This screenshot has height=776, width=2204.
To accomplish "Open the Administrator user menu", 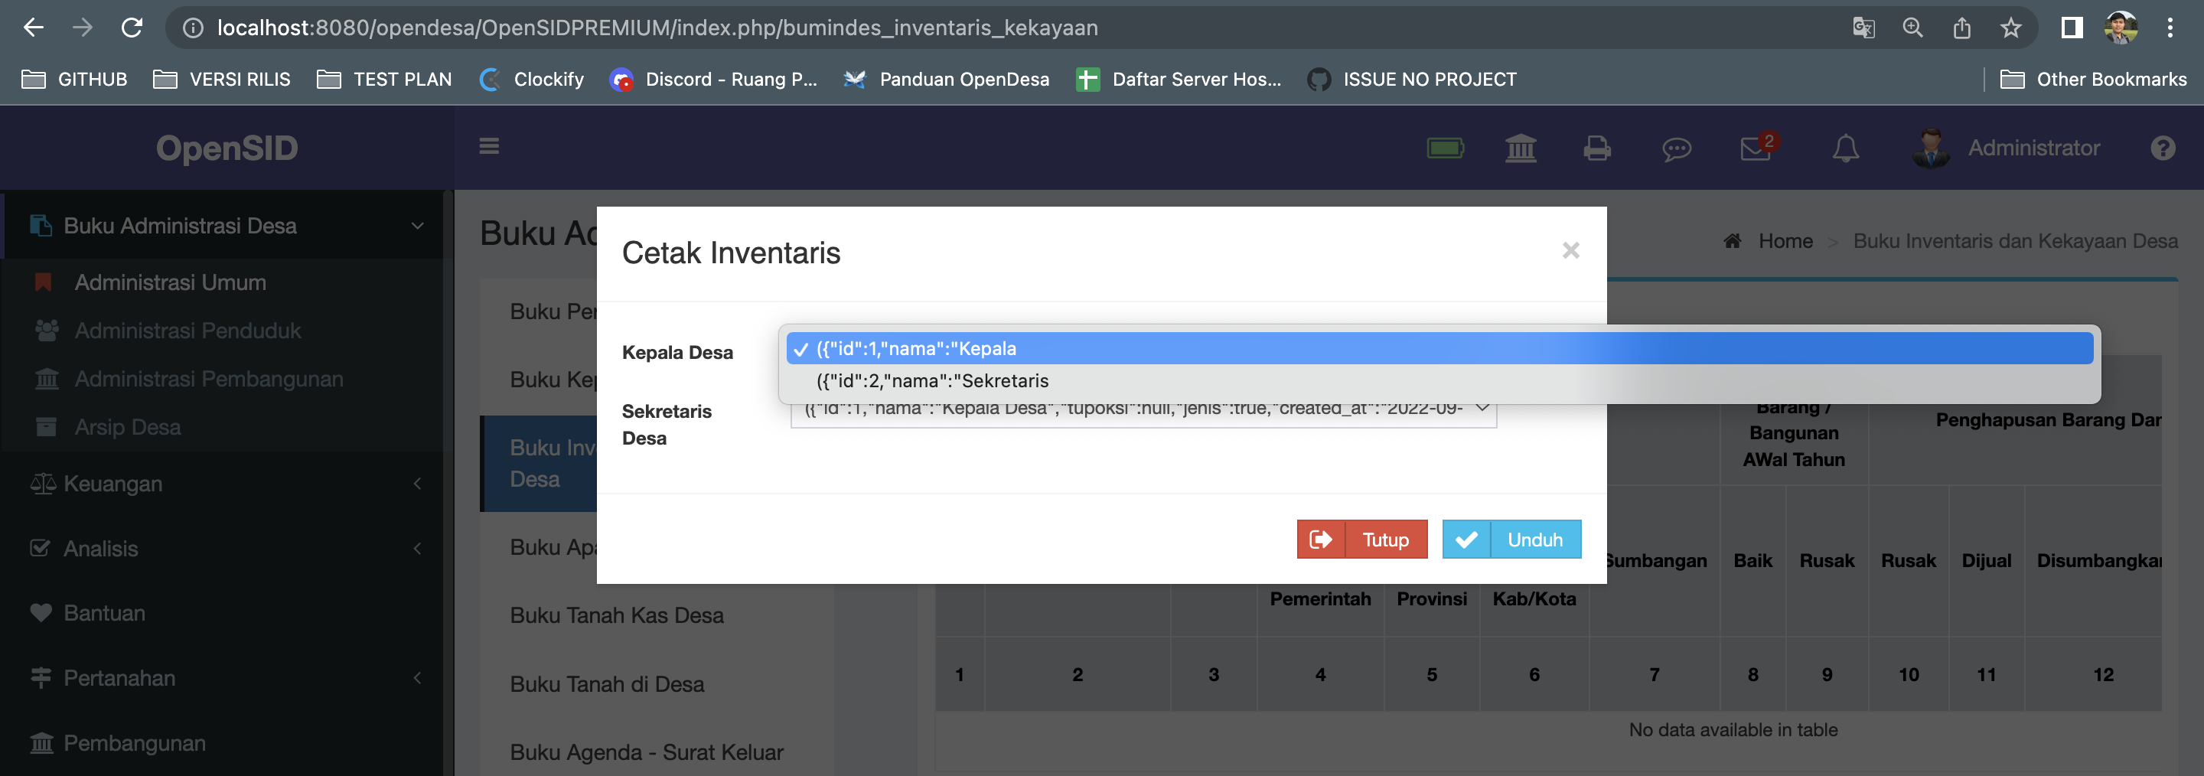I will [x=2007, y=148].
